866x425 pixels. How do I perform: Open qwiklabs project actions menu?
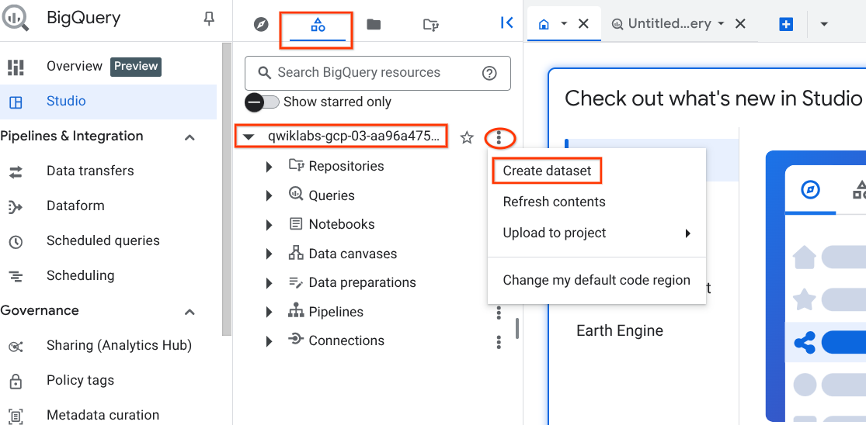[499, 137]
